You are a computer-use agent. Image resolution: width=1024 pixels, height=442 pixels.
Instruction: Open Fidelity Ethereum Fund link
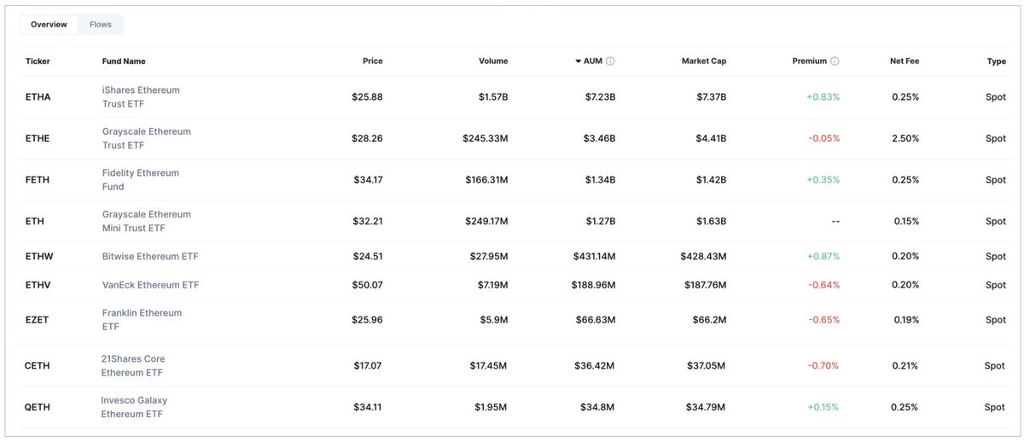coord(140,179)
